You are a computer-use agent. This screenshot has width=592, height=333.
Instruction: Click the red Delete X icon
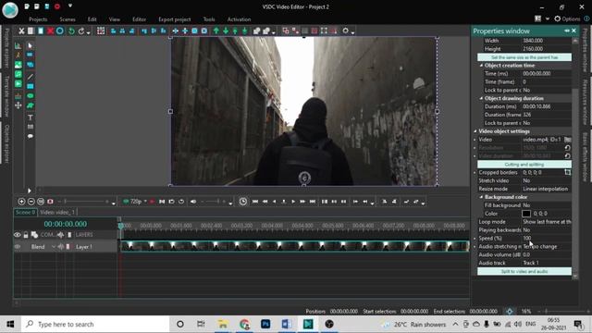click(50, 31)
